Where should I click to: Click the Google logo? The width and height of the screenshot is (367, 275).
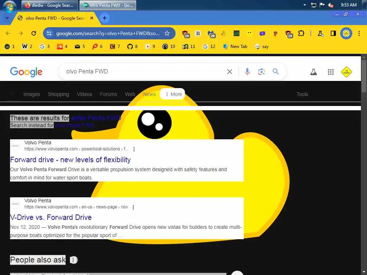(26, 72)
